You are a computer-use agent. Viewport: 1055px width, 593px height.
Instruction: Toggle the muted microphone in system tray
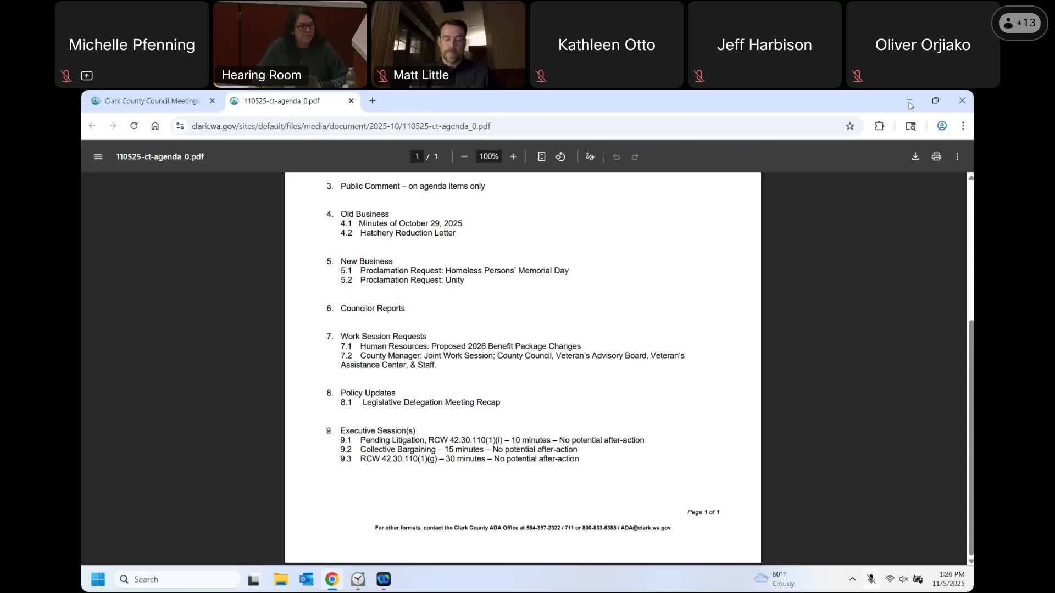coord(871,579)
